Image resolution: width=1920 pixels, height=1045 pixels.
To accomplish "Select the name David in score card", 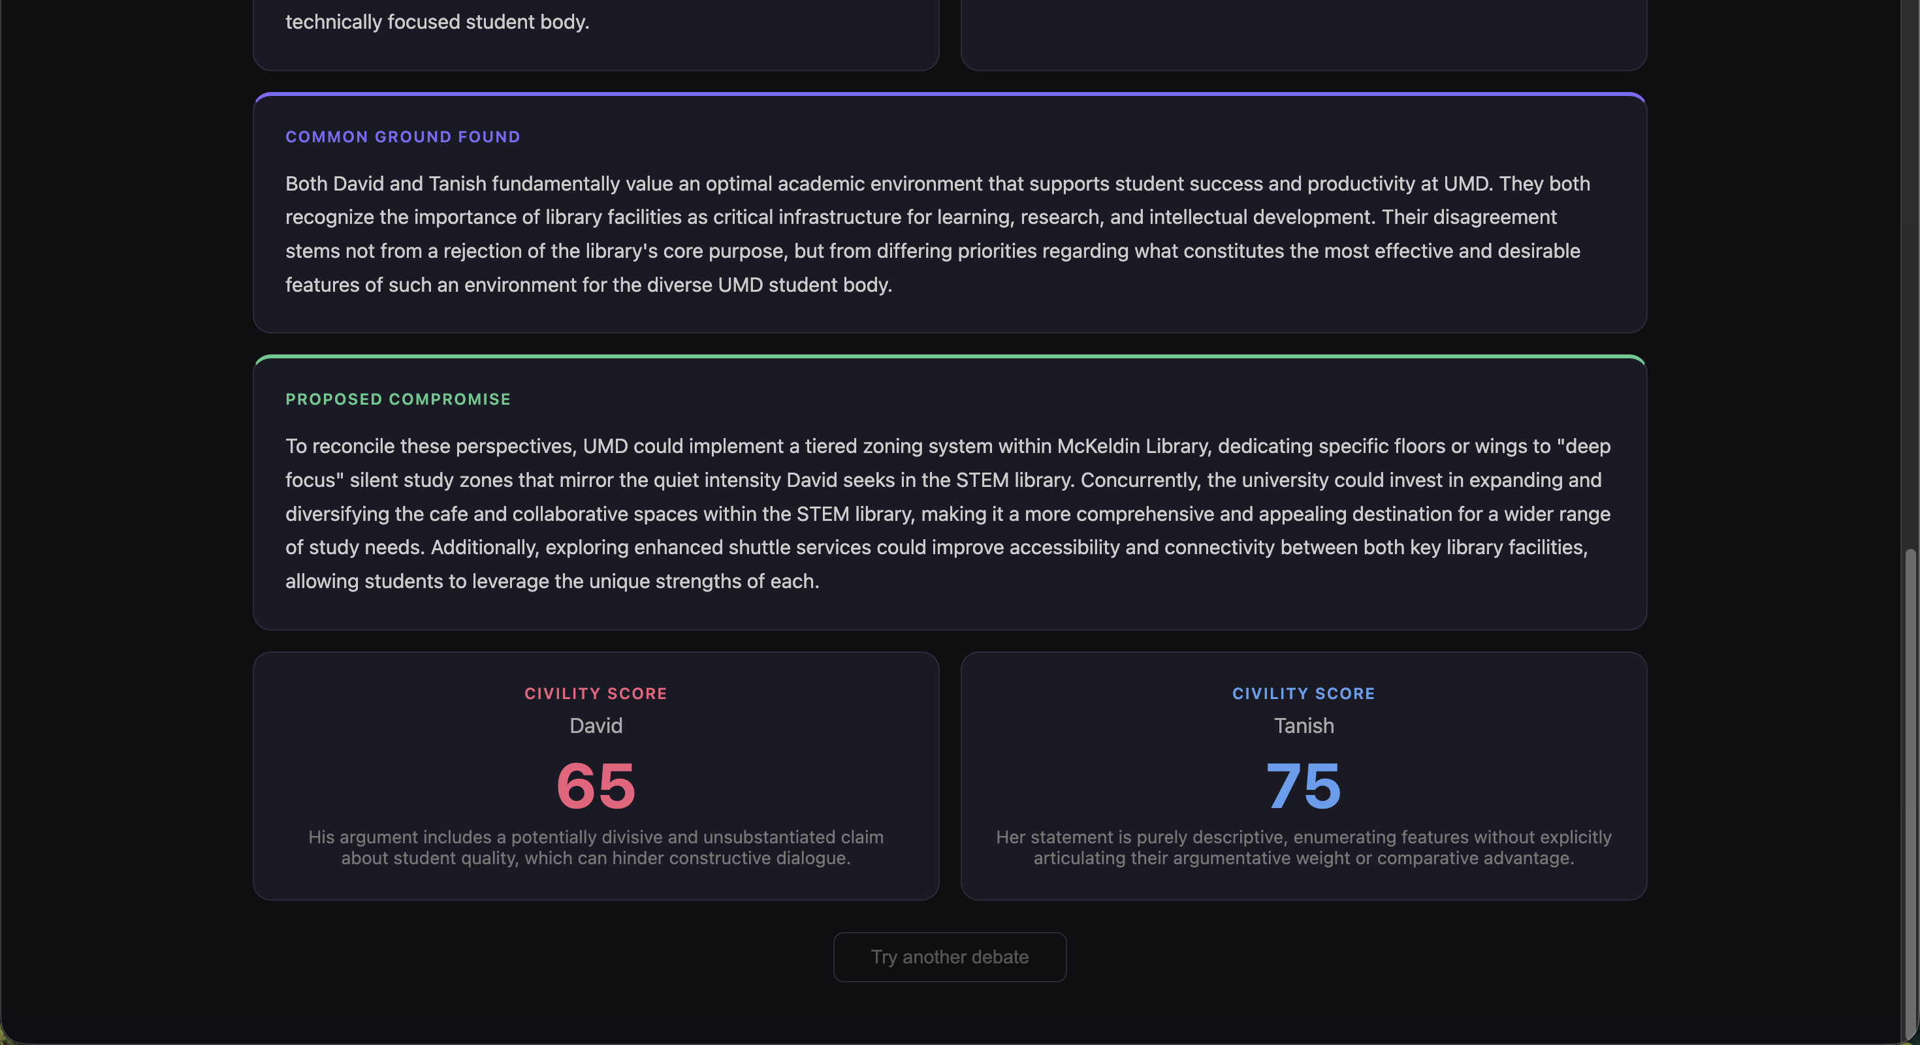I will click(x=595, y=725).
